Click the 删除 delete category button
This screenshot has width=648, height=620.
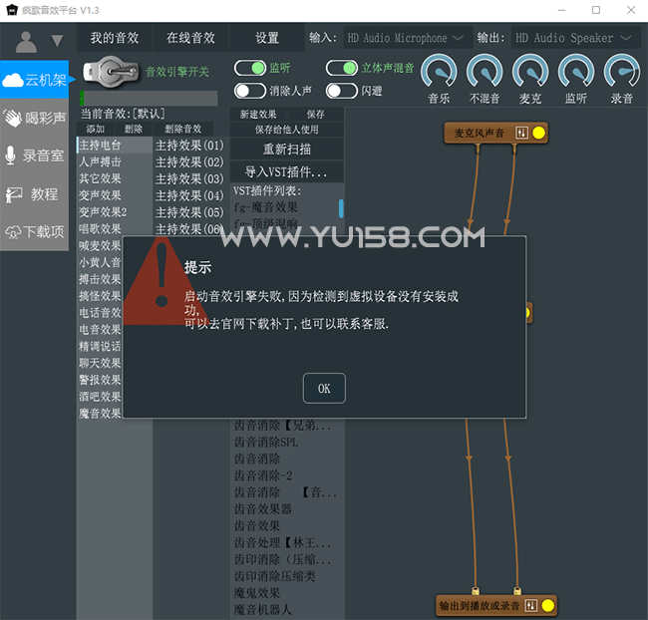[x=133, y=129]
